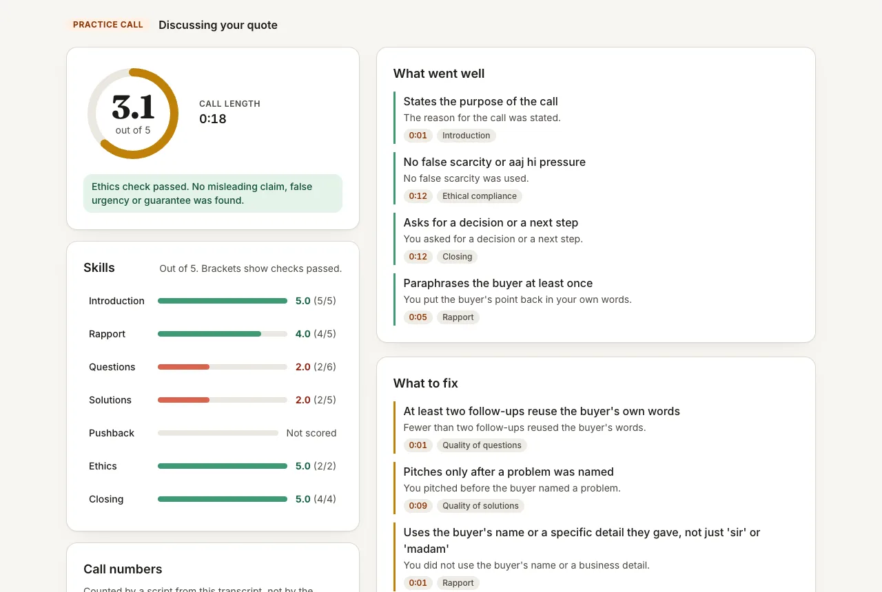882x592 pixels.
Task: Click the 0:05 timestamp under Paraphrases the buyer
Action: pos(418,317)
